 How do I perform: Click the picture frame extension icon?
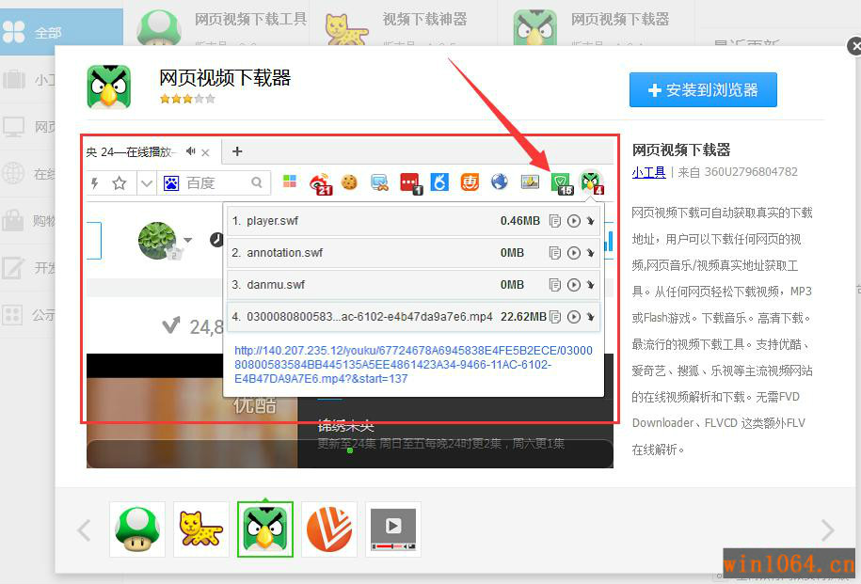[530, 182]
